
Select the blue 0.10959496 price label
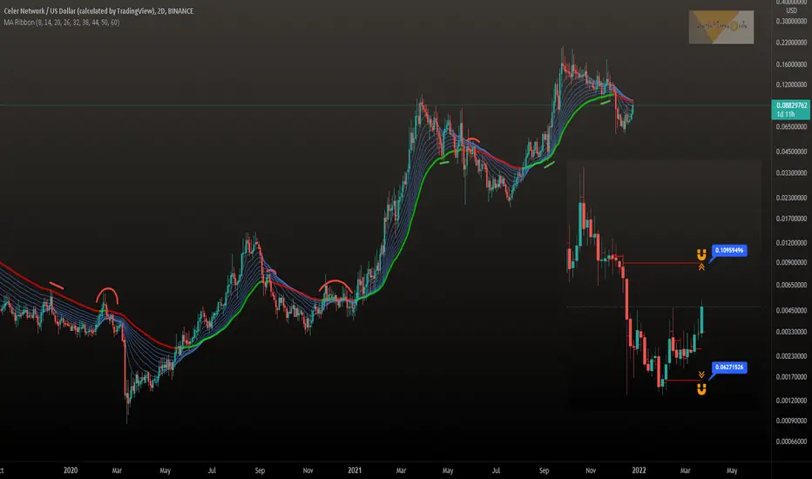pyautogui.click(x=729, y=251)
